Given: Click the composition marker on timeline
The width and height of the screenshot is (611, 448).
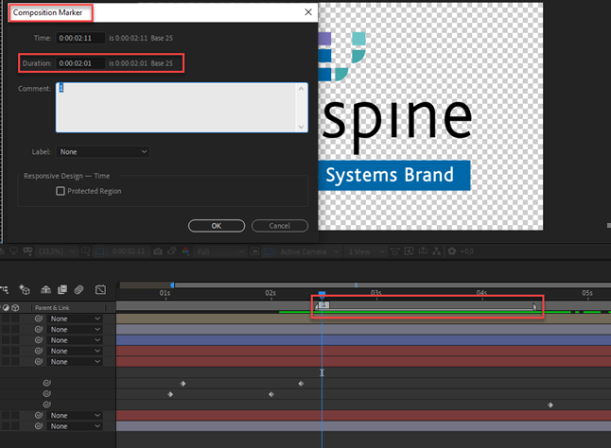Looking at the screenshot, I should [x=323, y=305].
